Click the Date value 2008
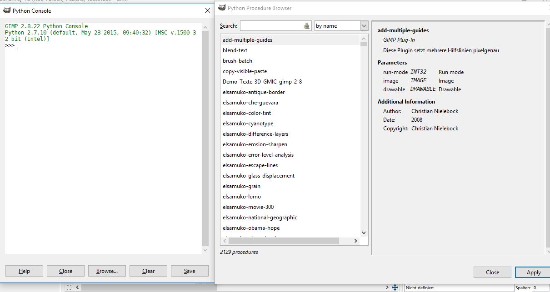The width and height of the screenshot is (550, 292). pyautogui.click(x=417, y=120)
